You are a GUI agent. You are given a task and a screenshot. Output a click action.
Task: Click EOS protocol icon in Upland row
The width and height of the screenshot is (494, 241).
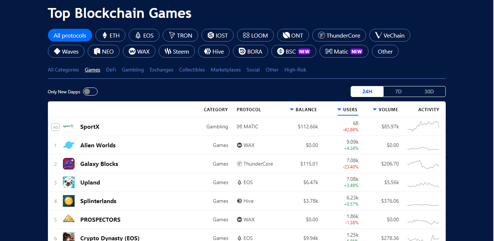(240, 182)
